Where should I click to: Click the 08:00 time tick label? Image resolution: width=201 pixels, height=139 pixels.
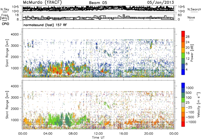[73, 134]
